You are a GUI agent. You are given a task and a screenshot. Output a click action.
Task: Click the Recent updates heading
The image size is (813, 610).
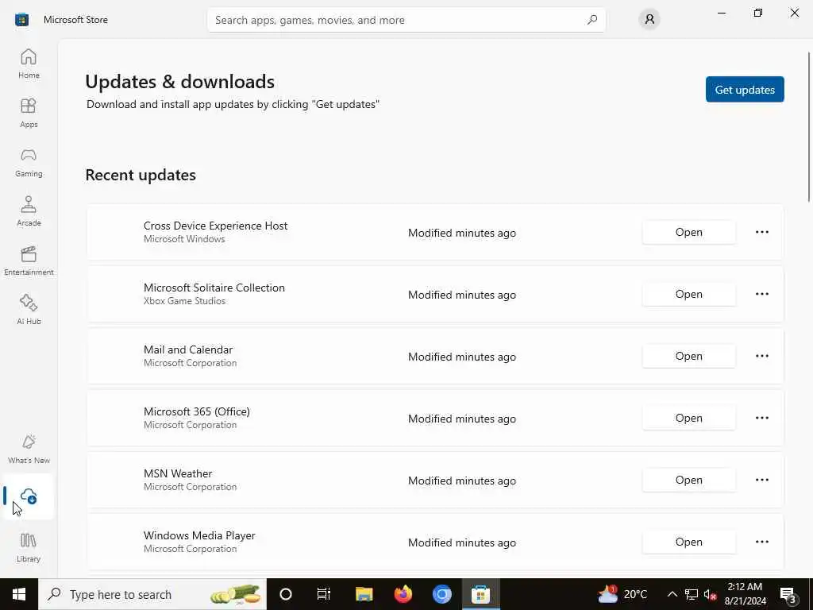point(141,175)
